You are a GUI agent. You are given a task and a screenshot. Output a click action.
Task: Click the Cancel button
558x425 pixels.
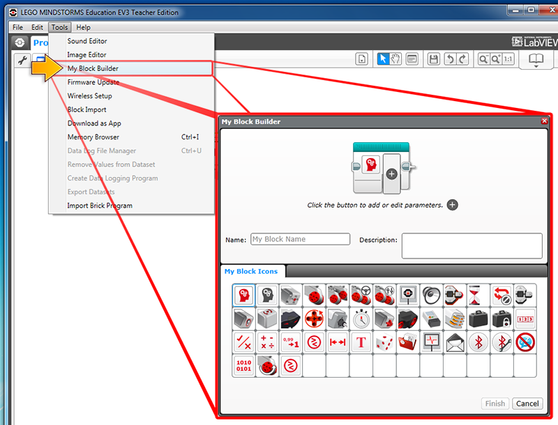(527, 403)
